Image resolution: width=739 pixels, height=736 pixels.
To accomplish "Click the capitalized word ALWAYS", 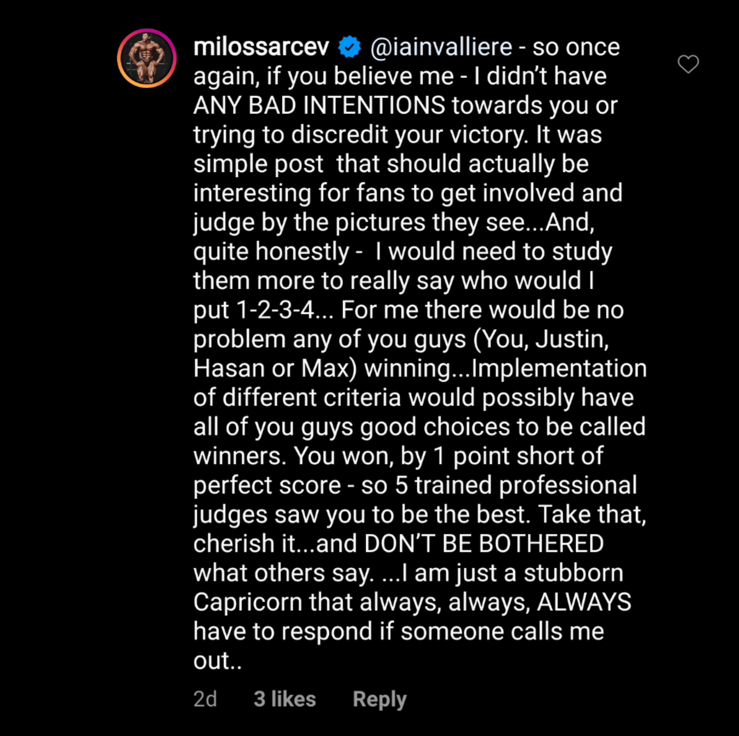I will pos(584,602).
